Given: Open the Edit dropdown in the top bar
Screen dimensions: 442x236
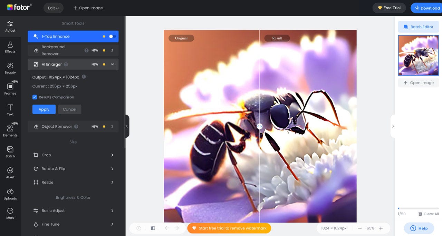Looking at the screenshot, I should coord(53,8).
